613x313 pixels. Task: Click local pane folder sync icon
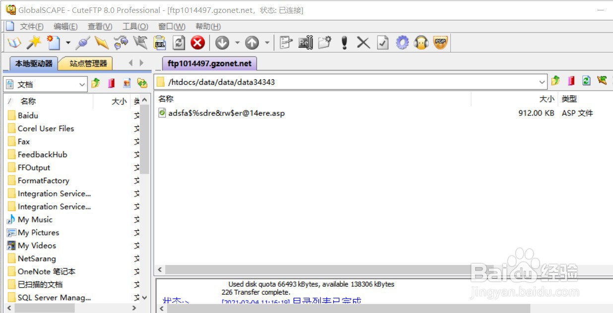(142, 83)
